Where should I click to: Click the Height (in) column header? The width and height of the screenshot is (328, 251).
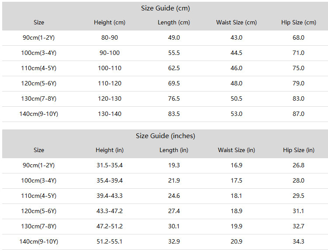click(109, 150)
